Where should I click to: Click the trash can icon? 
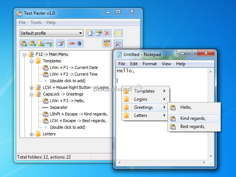[79, 44]
